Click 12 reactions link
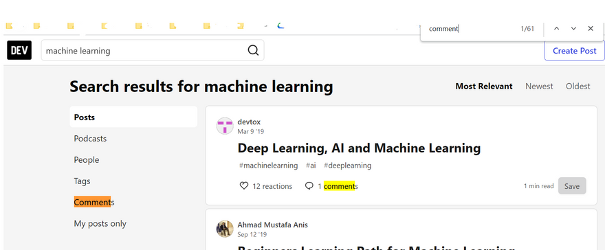The width and height of the screenshot is (605, 250). [x=266, y=186]
